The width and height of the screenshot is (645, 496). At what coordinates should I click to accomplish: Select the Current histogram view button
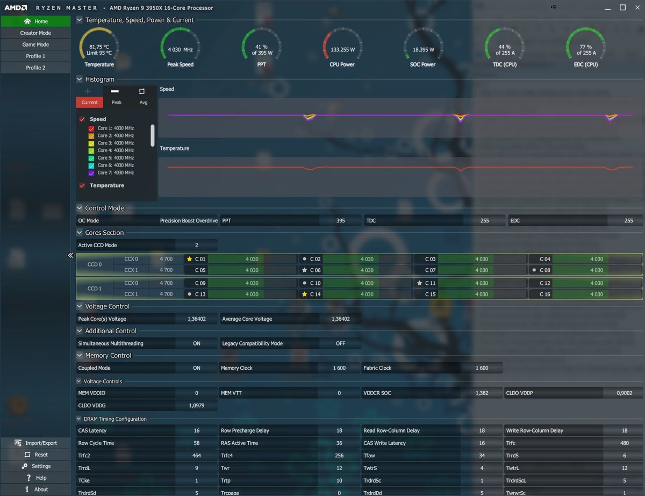[x=89, y=102]
